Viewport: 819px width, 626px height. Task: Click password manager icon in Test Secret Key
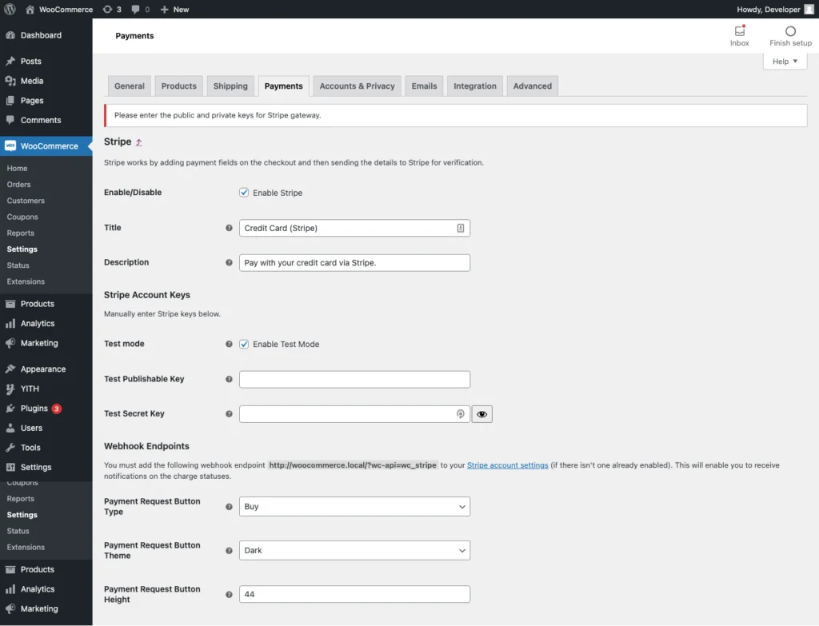(460, 414)
